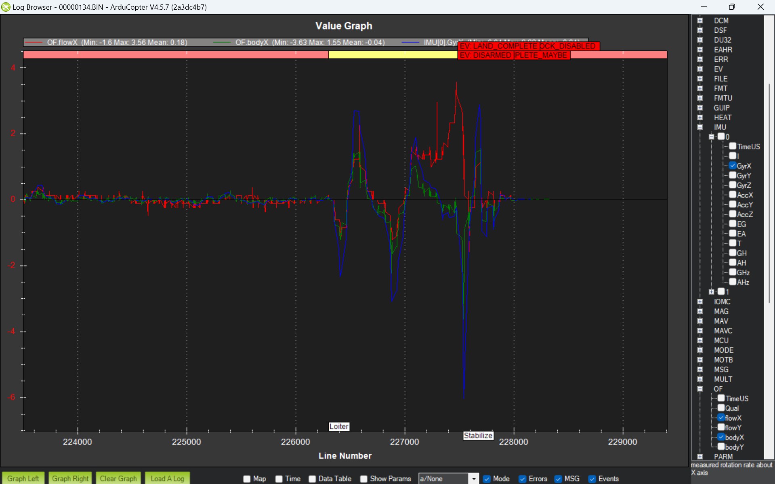Enable the flowY checkbox
775x484 pixels.
click(721, 427)
